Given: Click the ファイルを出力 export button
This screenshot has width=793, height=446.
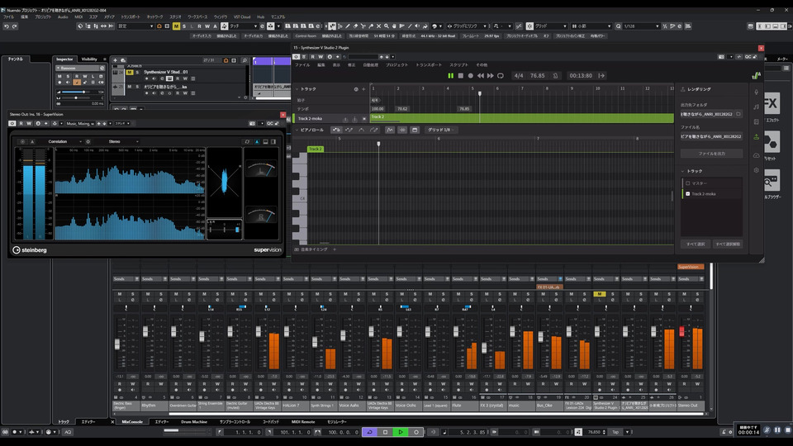Looking at the screenshot, I should (711, 154).
